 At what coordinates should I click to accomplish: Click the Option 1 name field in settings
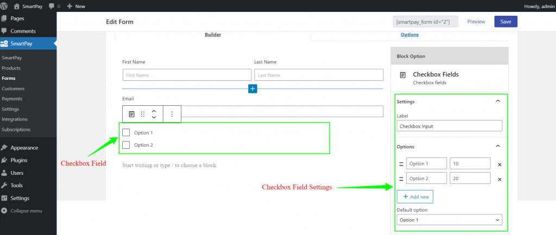427,164
